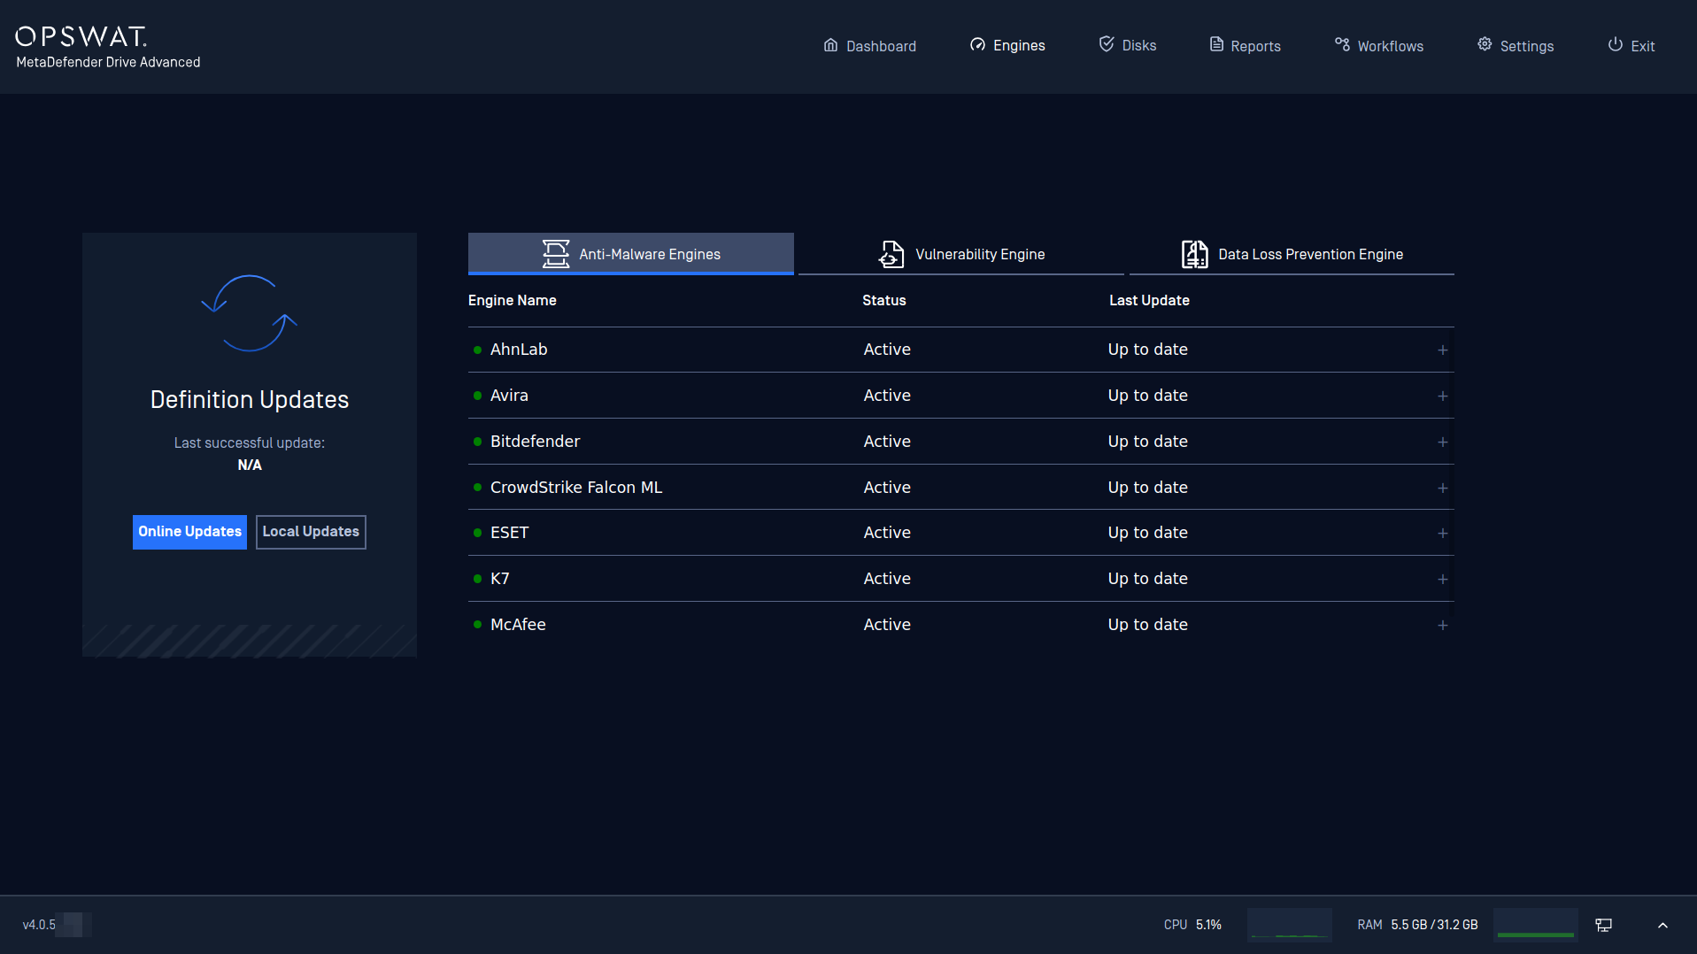Select the Anti-Malware Engines tab

(x=630, y=254)
